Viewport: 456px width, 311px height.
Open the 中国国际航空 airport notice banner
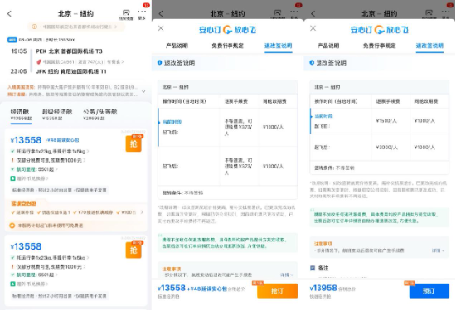click(x=76, y=27)
